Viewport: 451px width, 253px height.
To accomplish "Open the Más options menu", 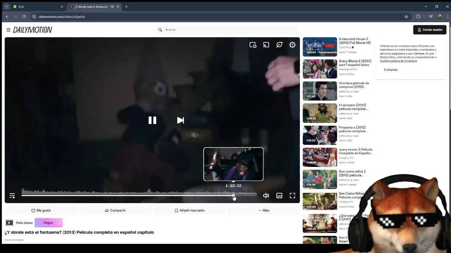I will click(x=264, y=210).
